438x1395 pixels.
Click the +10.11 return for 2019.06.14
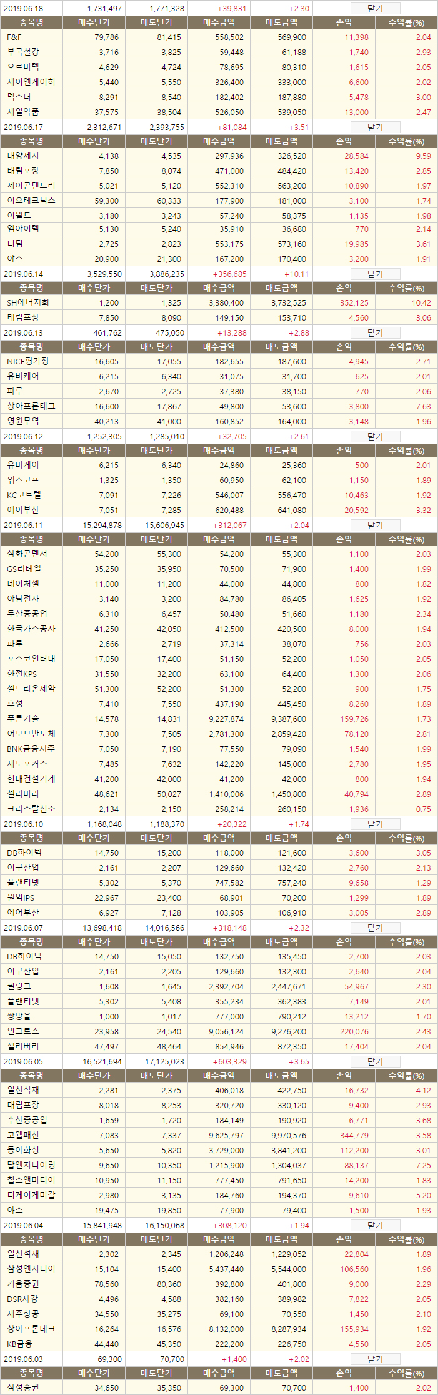pyautogui.click(x=296, y=274)
